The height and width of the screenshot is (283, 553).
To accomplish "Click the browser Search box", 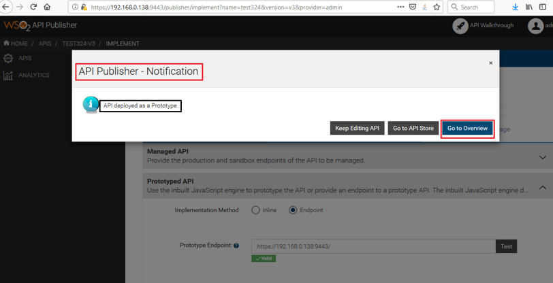I will (471, 7).
